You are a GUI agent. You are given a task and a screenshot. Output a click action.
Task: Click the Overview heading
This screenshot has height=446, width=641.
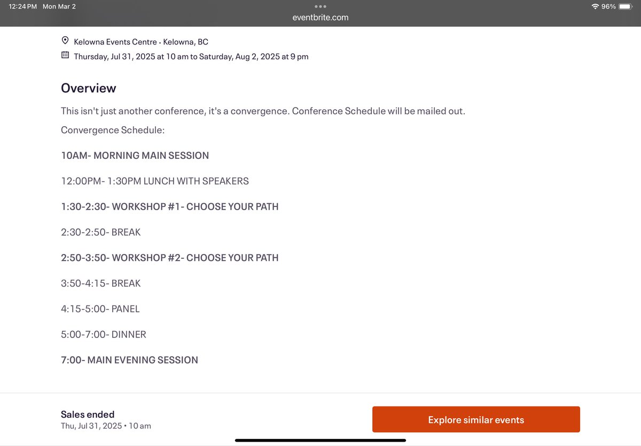coord(89,88)
